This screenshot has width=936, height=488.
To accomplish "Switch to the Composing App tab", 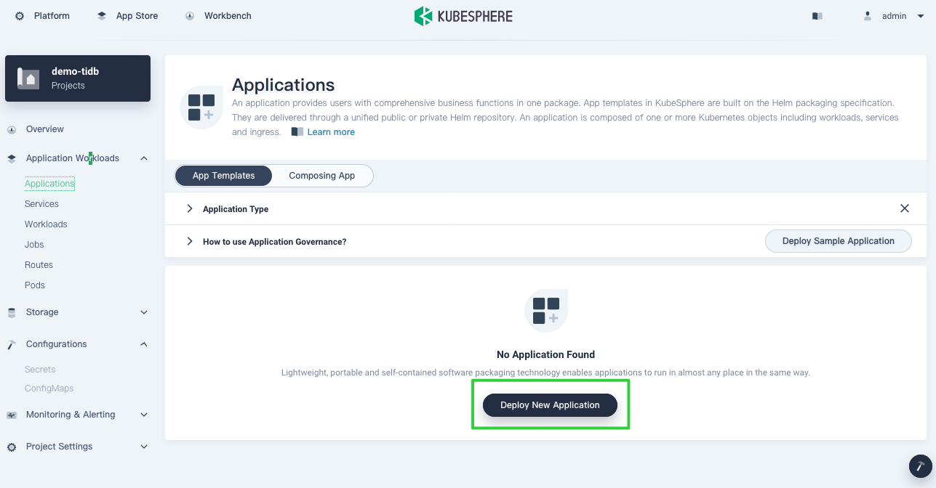I will pyautogui.click(x=321, y=175).
